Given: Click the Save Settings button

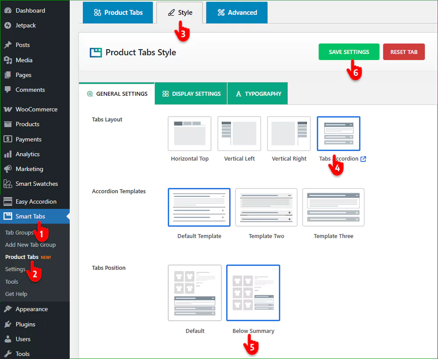Looking at the screenshot, I should tap(349, 52).
